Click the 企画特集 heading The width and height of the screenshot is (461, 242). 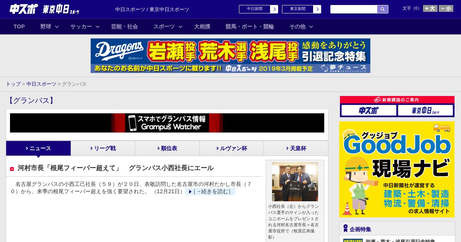click(360, 229)
